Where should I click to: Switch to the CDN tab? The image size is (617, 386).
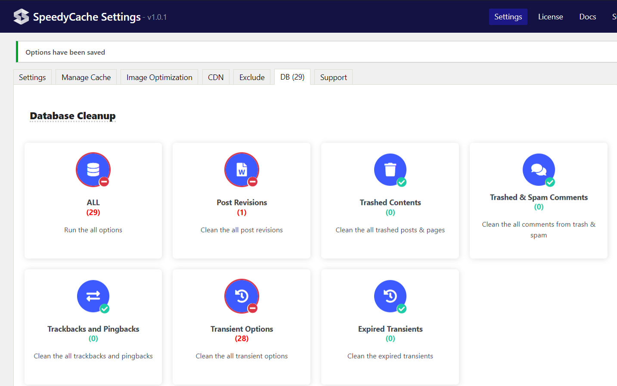pos(216,77)
